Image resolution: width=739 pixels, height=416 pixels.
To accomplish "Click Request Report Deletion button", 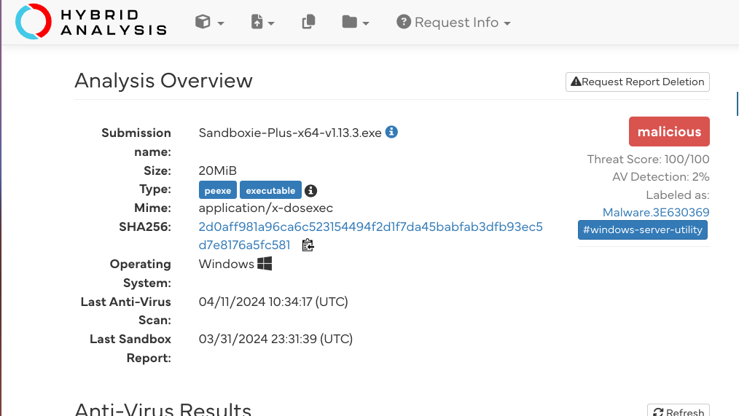I will [x=638, y=82].
